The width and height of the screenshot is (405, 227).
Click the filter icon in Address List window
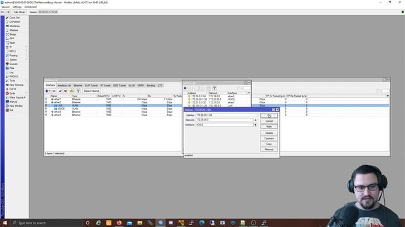click(215, 88)
